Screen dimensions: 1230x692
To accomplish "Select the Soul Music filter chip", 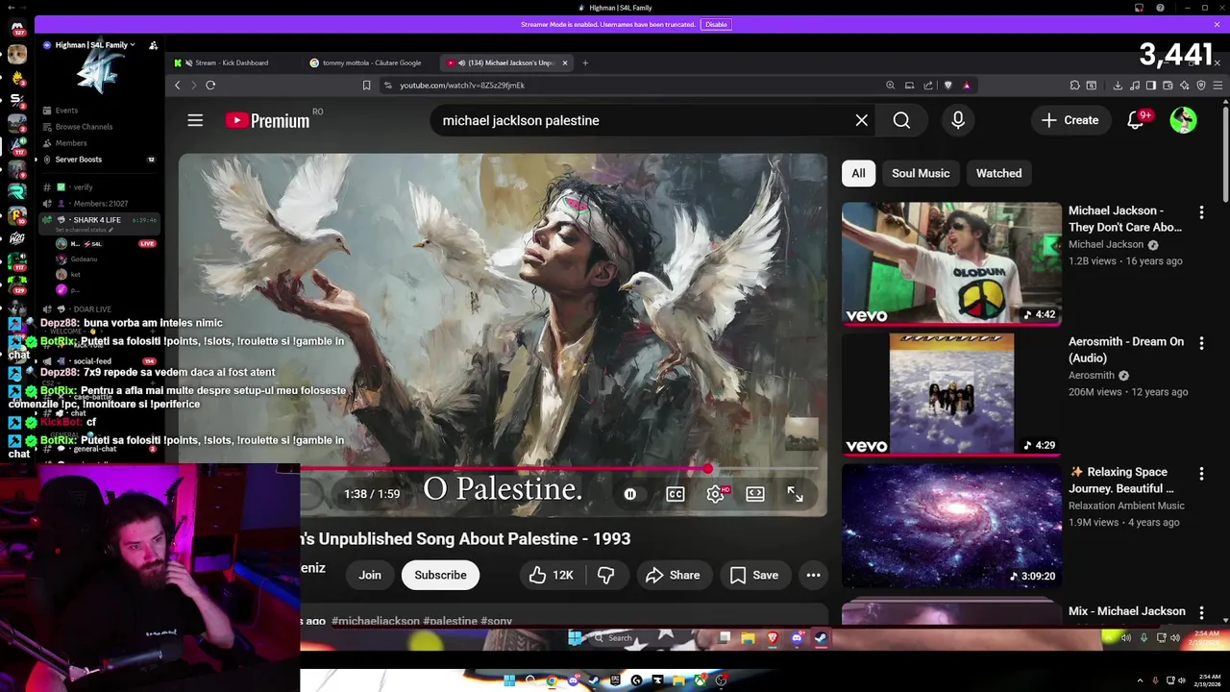I will click(921, 173).
